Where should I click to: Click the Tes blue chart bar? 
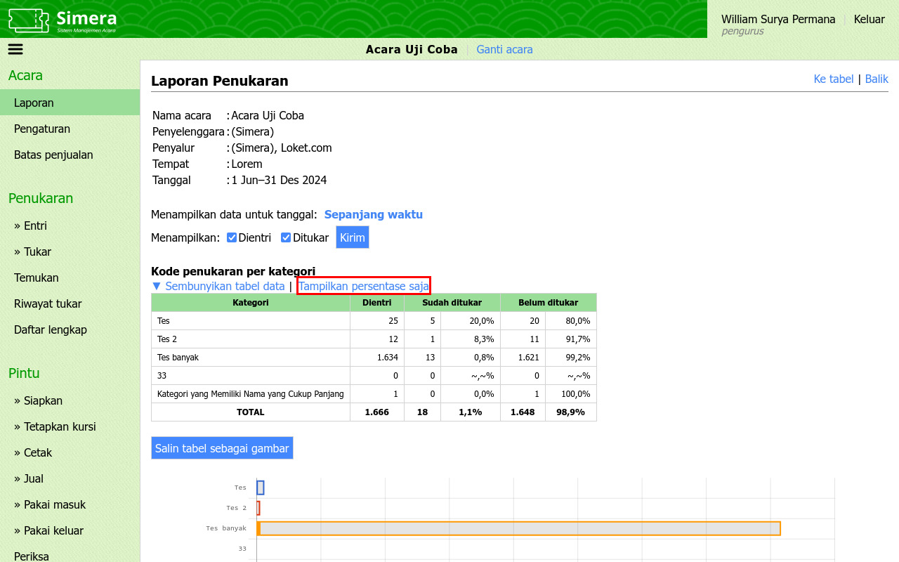pos(261,488)
